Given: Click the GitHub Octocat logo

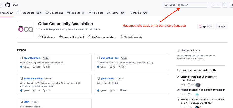Looking at the screenshot, I should coord(8,5).
